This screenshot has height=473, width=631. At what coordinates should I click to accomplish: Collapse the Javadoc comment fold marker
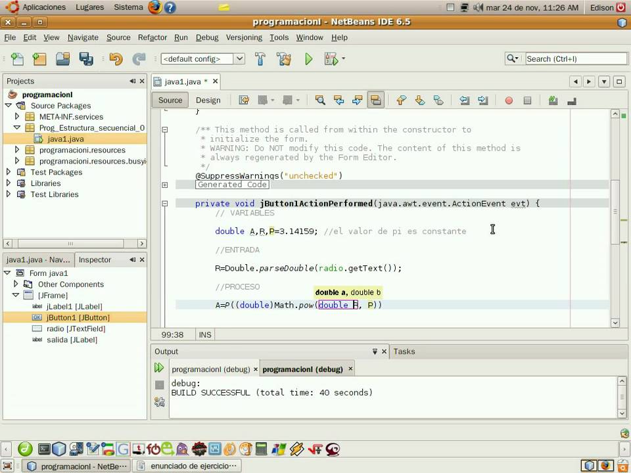[164, 129]
